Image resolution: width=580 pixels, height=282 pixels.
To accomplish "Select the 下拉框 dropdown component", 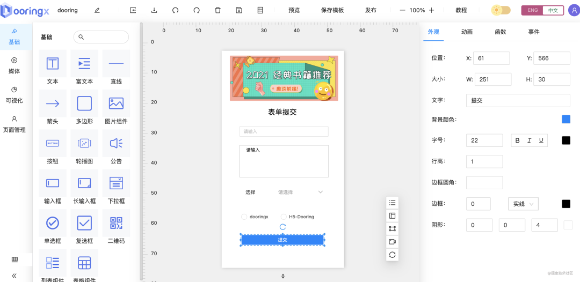I will (x=116, y=188).
